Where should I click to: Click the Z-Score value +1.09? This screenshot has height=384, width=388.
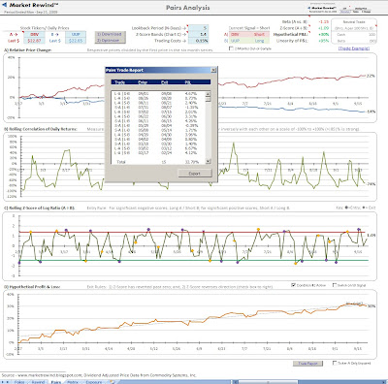[323, 28]
